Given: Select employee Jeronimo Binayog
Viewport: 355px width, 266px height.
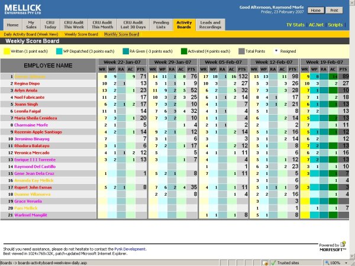Looking at the screenshot, I should point(32,139).
